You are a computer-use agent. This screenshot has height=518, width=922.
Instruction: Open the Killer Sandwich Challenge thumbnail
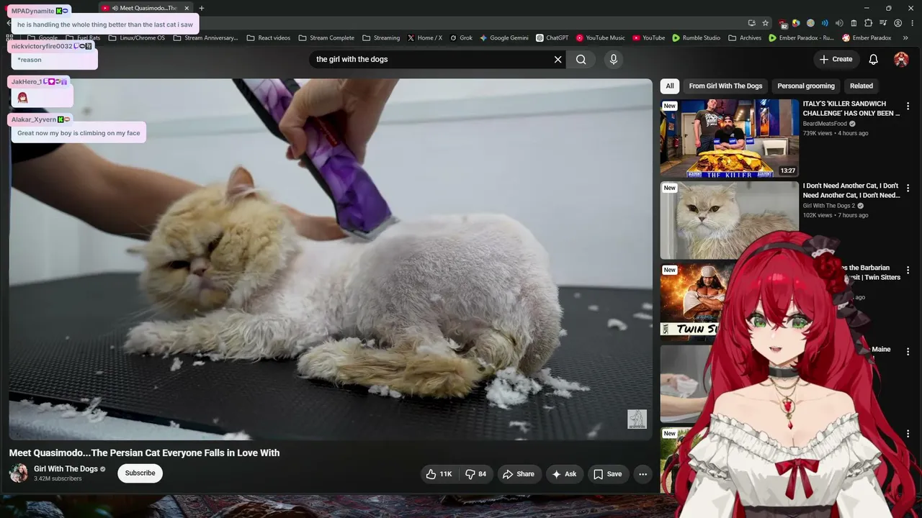(730, 138)
